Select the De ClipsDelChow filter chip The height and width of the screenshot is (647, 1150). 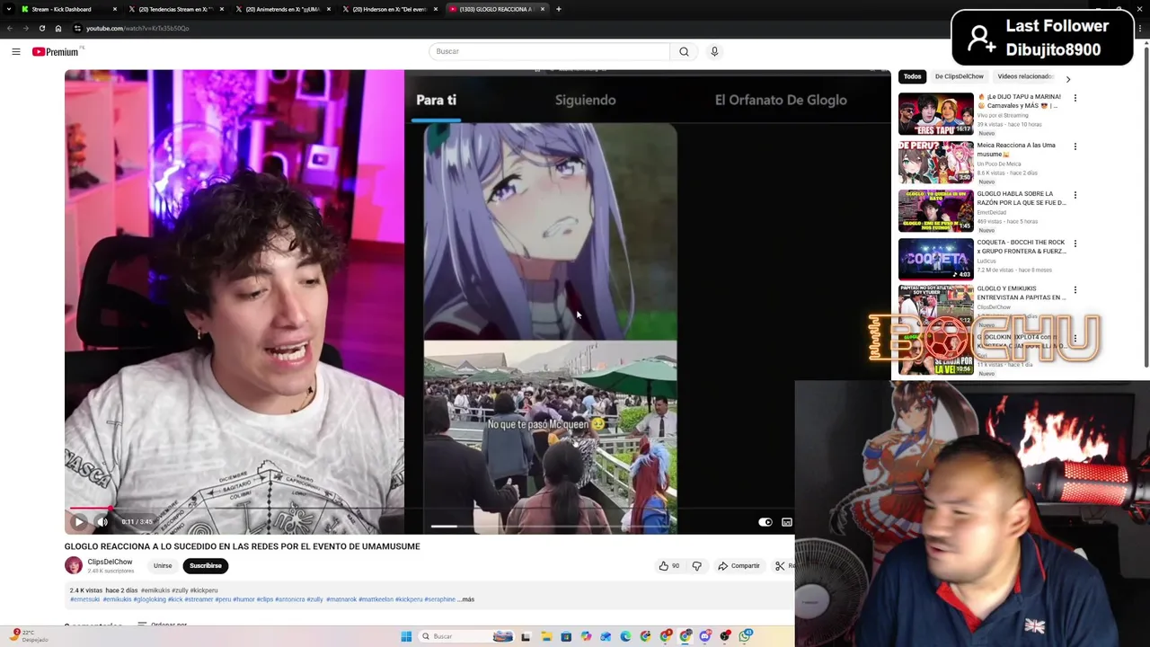coord(959,77)
